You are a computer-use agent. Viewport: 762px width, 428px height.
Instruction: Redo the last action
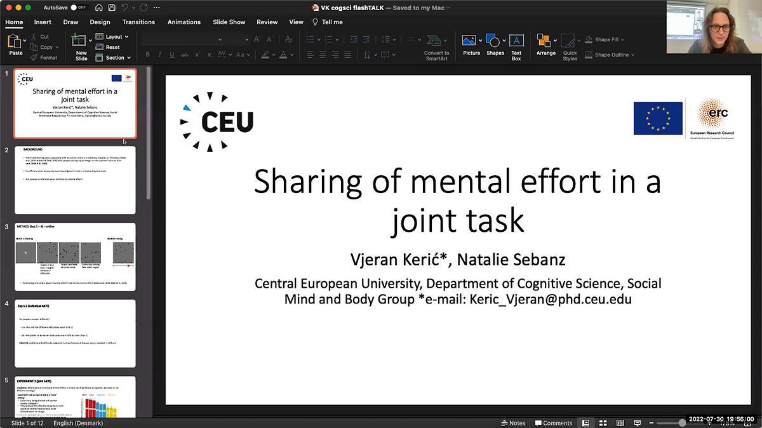144,8
